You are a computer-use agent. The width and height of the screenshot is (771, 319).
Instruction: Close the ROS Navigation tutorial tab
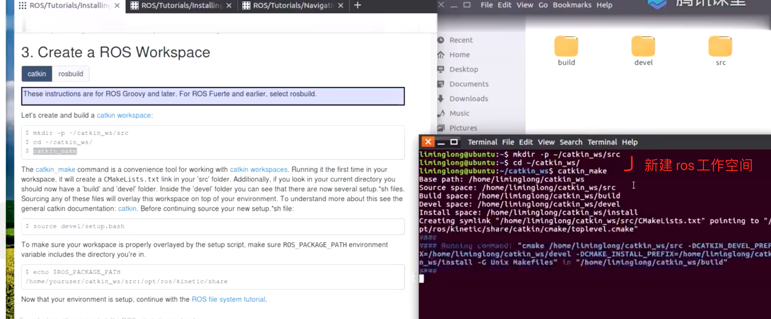click(341, 5)
